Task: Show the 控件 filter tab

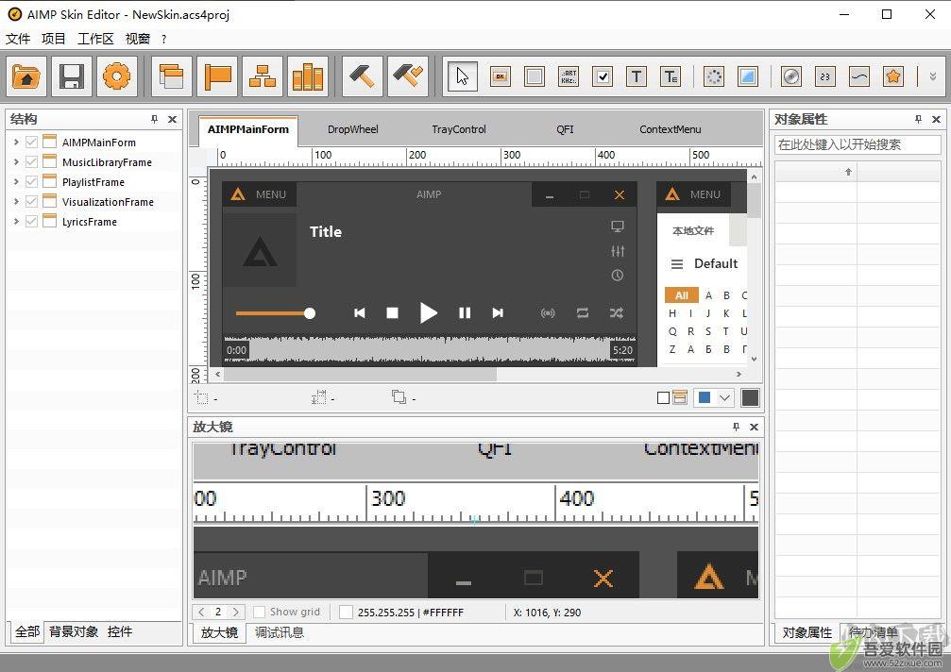Action: [x=120, y=631]
